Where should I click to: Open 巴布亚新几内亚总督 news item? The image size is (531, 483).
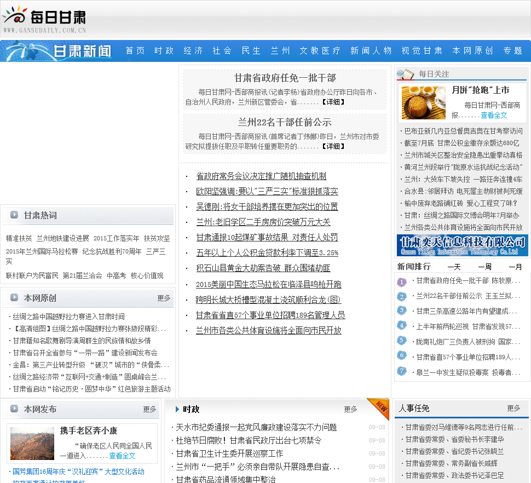tap(463, 131)
